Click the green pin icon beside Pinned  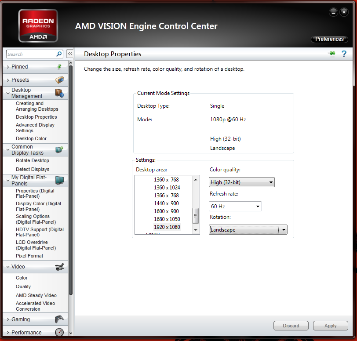[59, 67]
